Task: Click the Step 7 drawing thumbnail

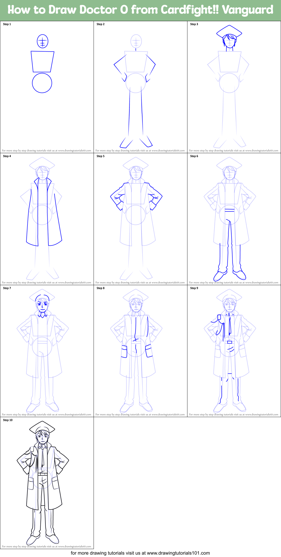Action: [47, 351]
